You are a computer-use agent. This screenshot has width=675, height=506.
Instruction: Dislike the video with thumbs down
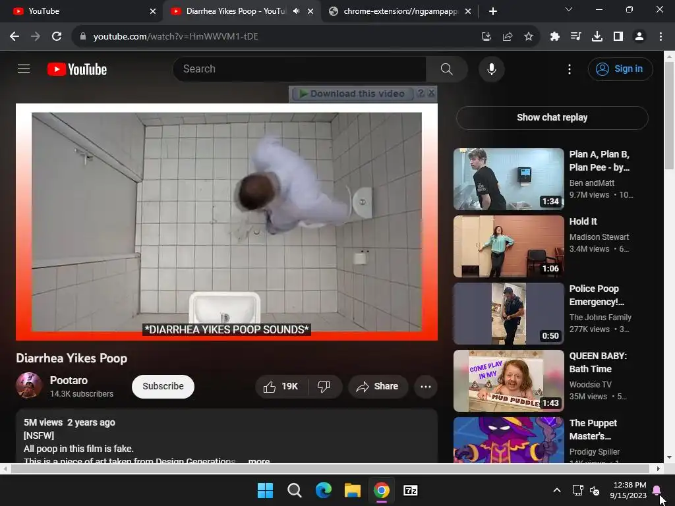(x=324, y=386)
